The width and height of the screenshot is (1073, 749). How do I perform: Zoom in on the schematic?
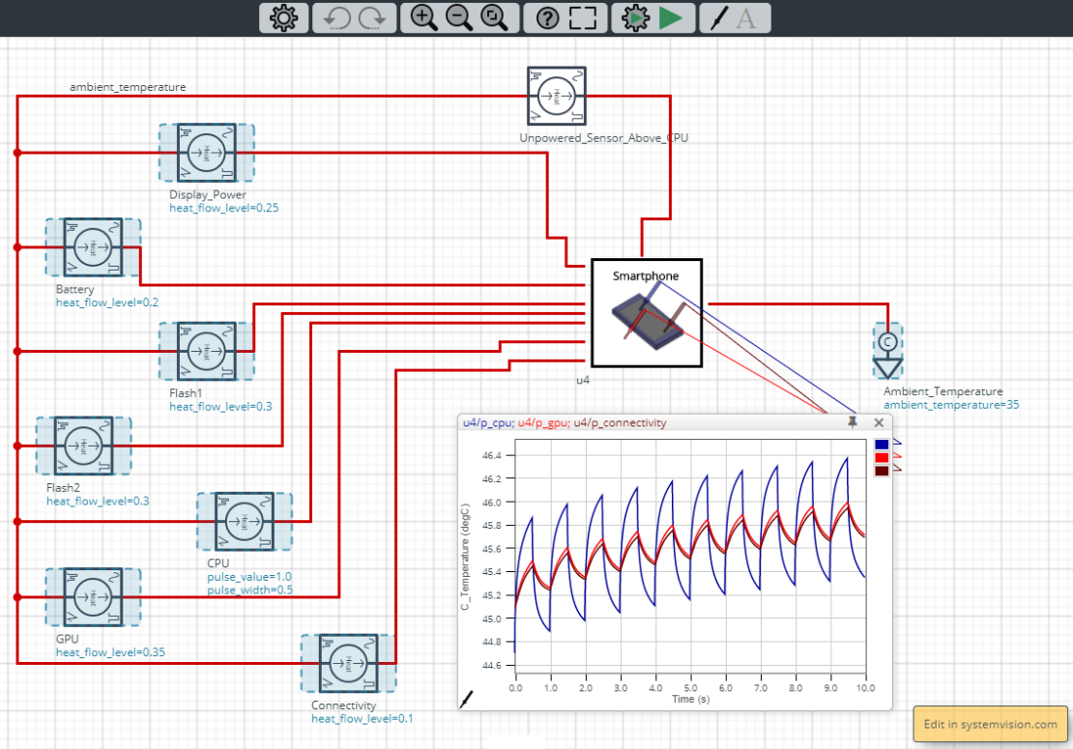coord(422,17)
